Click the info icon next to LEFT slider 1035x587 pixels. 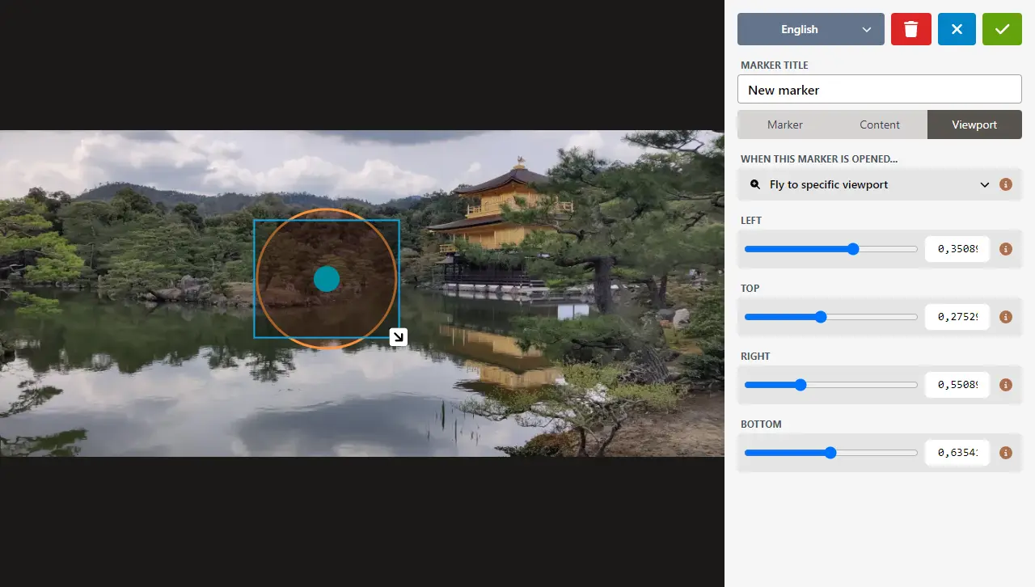1005,249
